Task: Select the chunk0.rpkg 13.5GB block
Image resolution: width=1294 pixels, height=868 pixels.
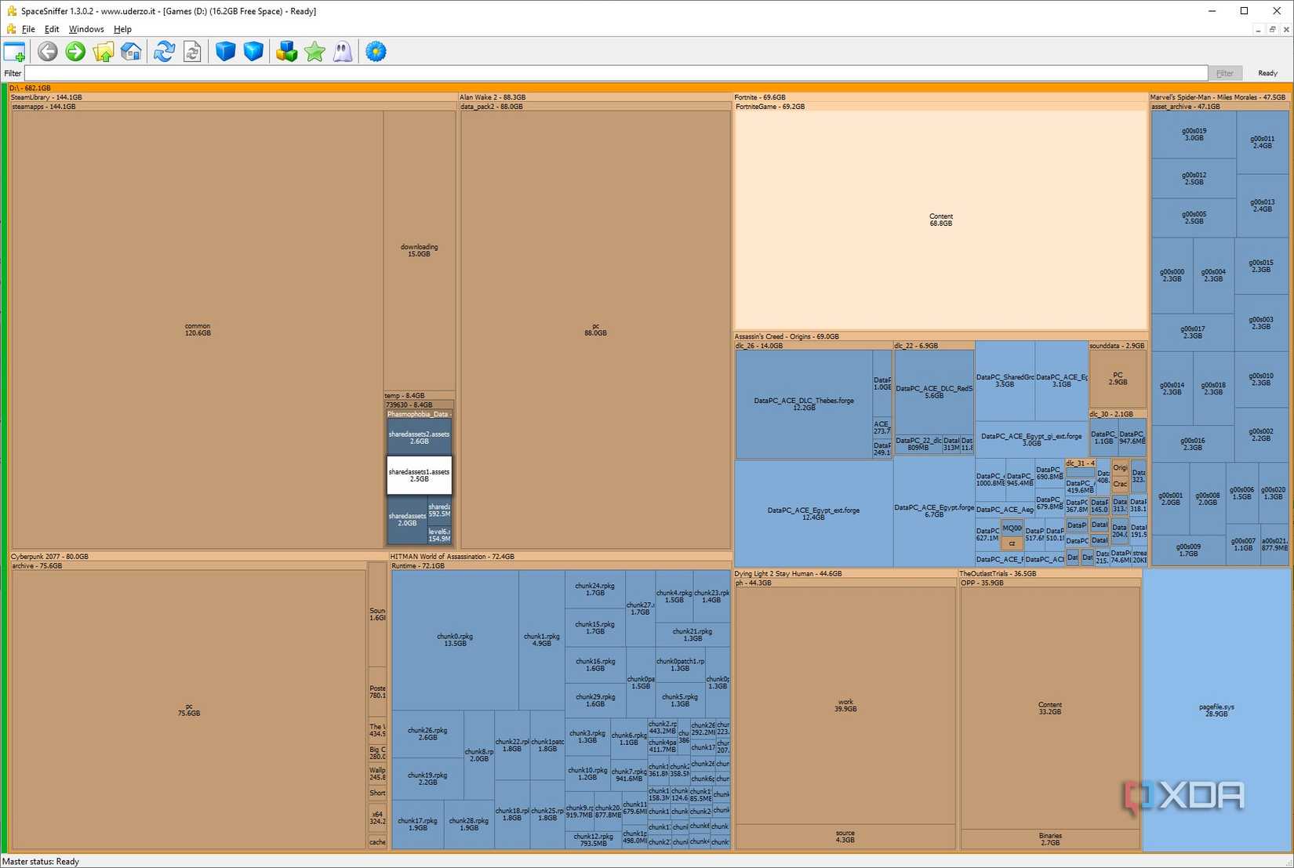Action: pyautogui.click(x=455, y=640)
